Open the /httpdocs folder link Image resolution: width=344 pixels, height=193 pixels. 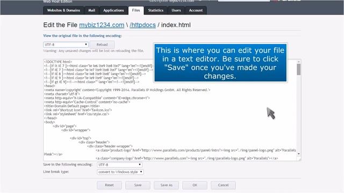click(142, 25)
